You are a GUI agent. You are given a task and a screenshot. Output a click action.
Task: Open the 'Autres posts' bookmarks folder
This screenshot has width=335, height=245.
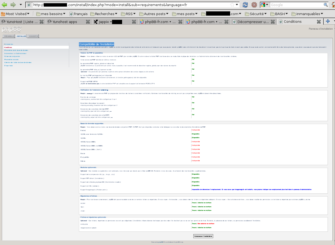[154, 14]
